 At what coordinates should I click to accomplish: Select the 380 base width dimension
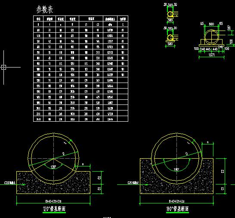[x=170, y=20]
